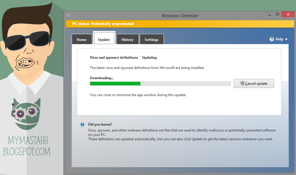Click the PC status: Potentially unprotected banner

pyautogui.click(x=180, y=24)
